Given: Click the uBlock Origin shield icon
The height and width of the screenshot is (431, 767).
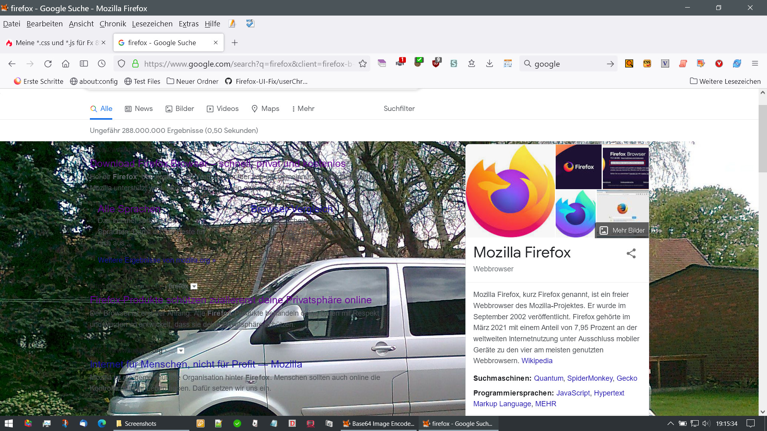Looking at the screenshot, I should (x=436, y=63).
